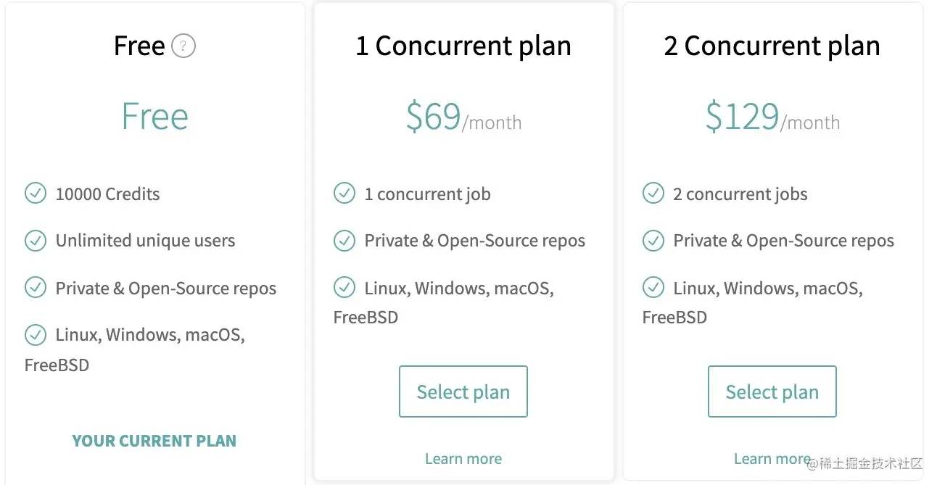The width and height of the screenshot is (937, 485).
Task: Open Learn more under the $129 plan
Action: coord(772,459)
